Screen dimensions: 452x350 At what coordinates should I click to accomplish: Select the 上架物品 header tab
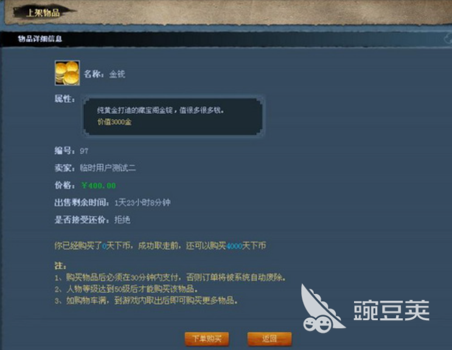click(43, 13)
